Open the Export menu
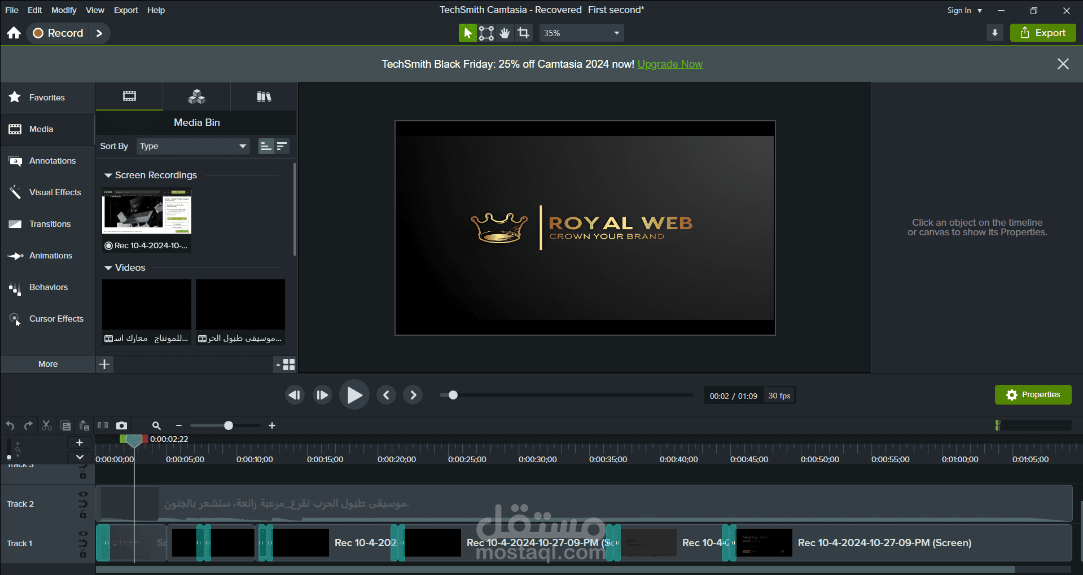 [126, 10]
